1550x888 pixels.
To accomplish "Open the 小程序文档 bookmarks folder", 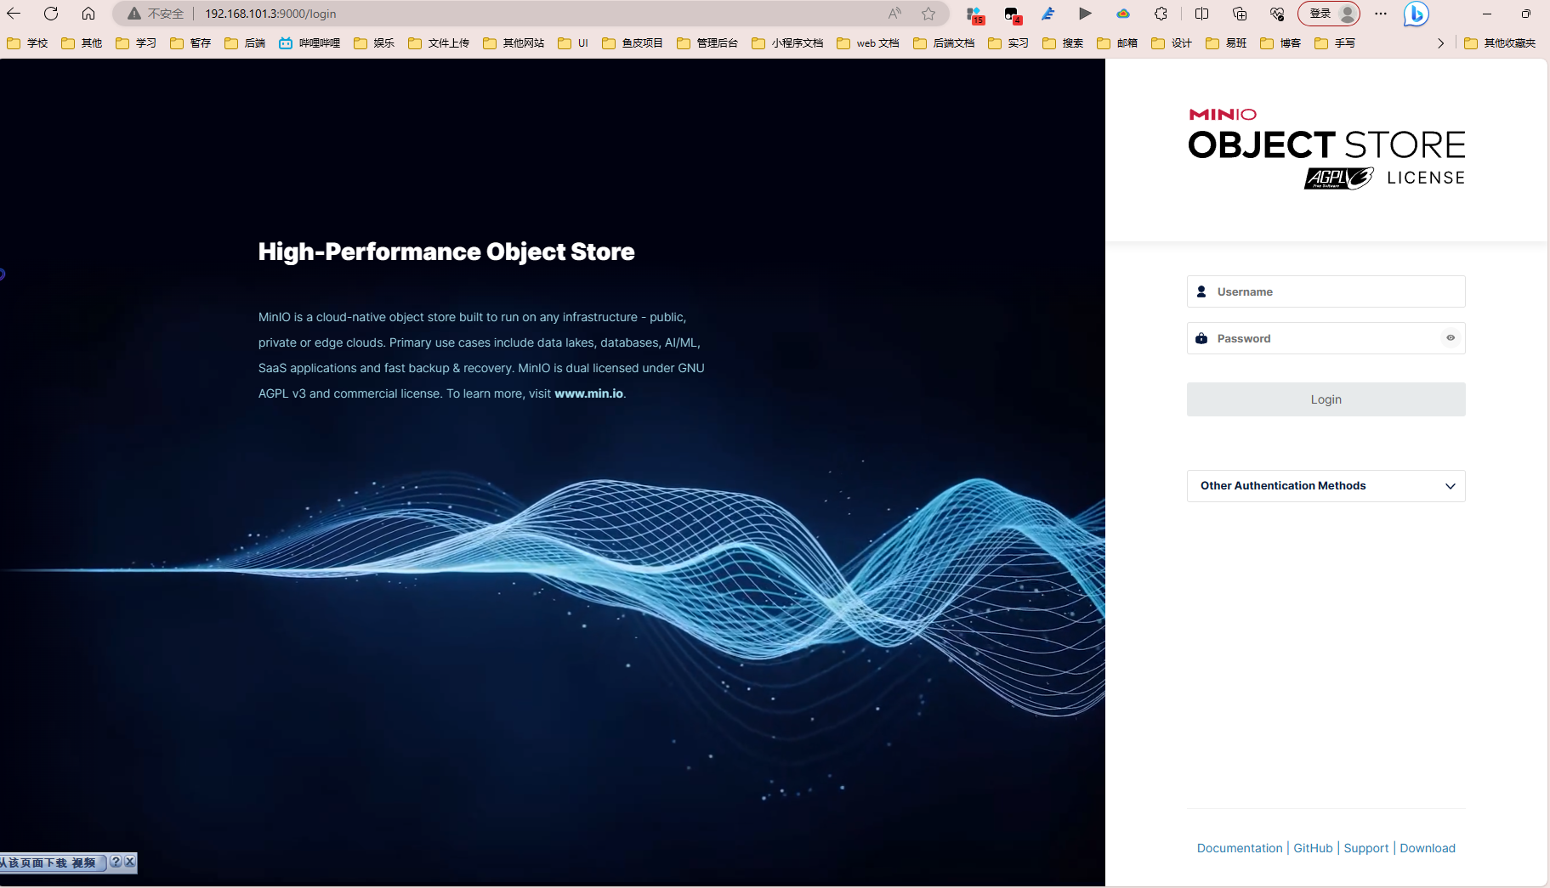I will coord(787,43).
